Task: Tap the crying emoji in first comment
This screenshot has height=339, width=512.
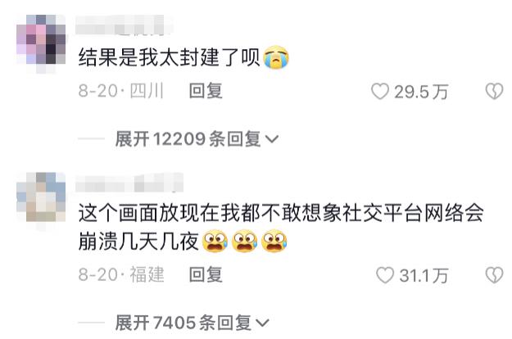Action: pyautogui.click(x=276, y=57)
